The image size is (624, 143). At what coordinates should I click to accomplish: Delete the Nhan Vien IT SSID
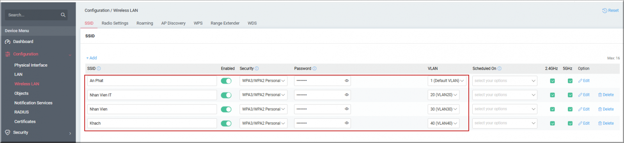click(606, 95)
